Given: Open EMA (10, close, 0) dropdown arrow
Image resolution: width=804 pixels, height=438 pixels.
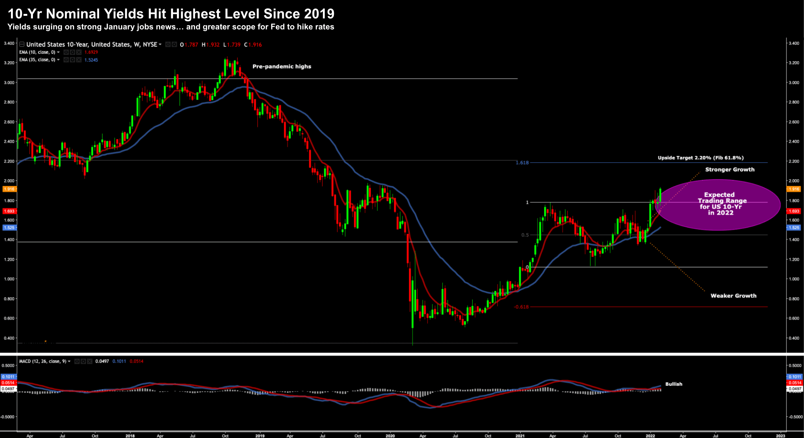Looking at the screenshot, I should [58, 52].
